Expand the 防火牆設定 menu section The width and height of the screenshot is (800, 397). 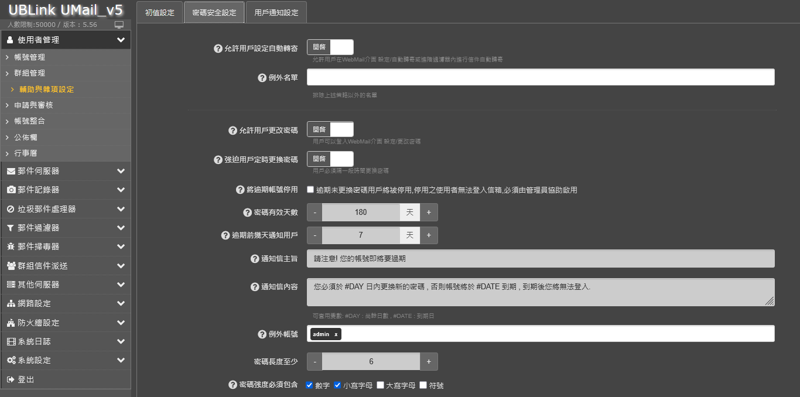coord(66,323)
